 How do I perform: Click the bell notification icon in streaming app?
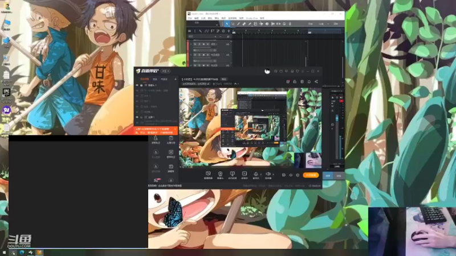tap(309, 81)
